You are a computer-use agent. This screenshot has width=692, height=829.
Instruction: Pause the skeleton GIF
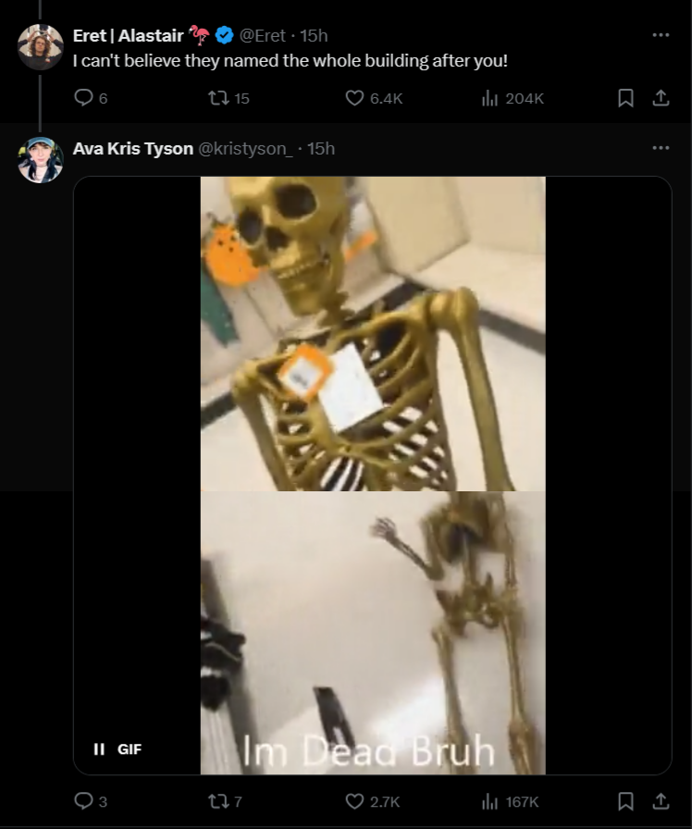(x=99, y=749)
